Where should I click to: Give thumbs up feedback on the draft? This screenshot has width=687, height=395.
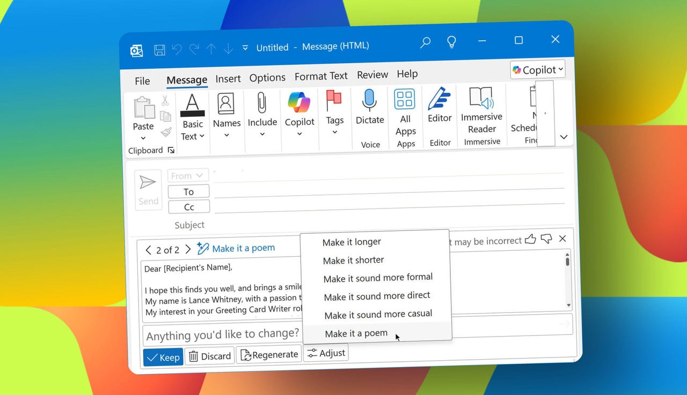pyautogui.click(x=530, y=240)
